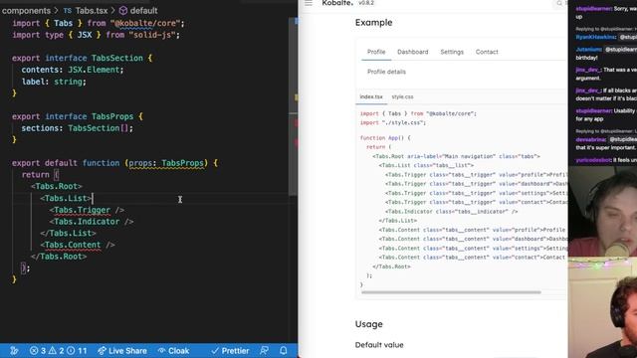Switch to the index.tsx code tab
637x358 pixels.
tap(371, 97)
